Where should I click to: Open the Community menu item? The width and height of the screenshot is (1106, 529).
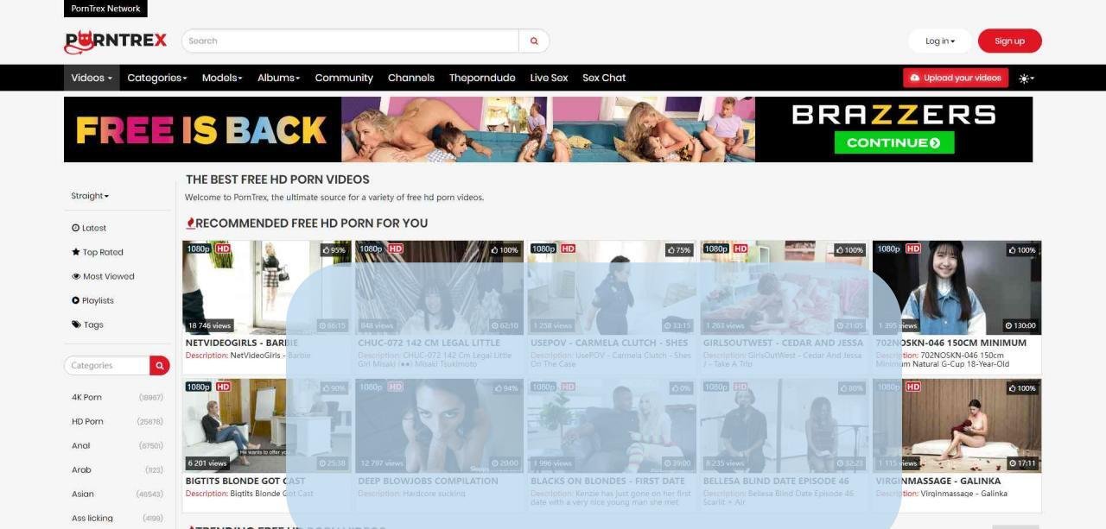coord(344,78)
